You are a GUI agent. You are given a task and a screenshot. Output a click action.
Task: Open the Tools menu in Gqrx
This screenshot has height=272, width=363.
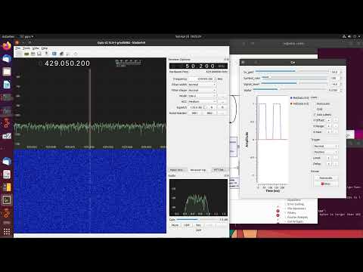26,48
